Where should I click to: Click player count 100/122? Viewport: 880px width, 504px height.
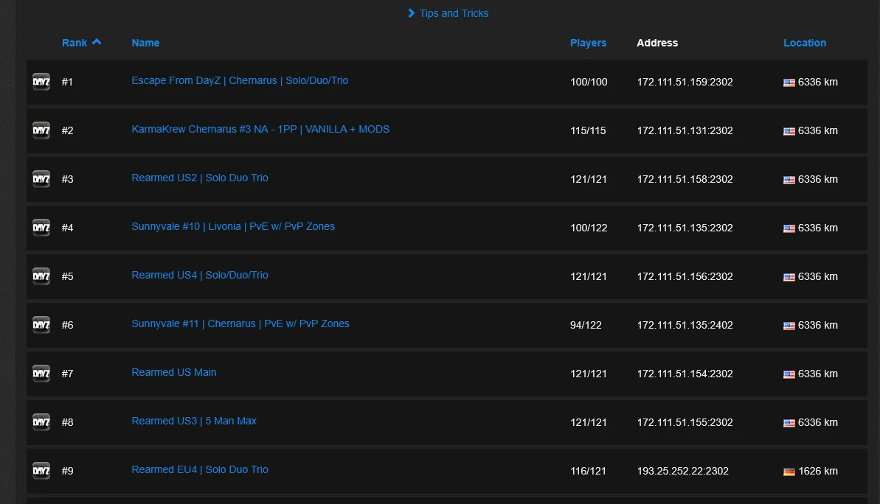pos(589,228)
